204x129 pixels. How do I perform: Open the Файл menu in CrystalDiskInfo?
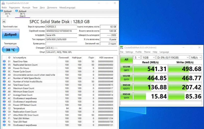4,8
